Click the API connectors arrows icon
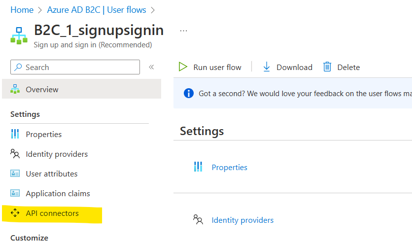 tap(15, 213)
